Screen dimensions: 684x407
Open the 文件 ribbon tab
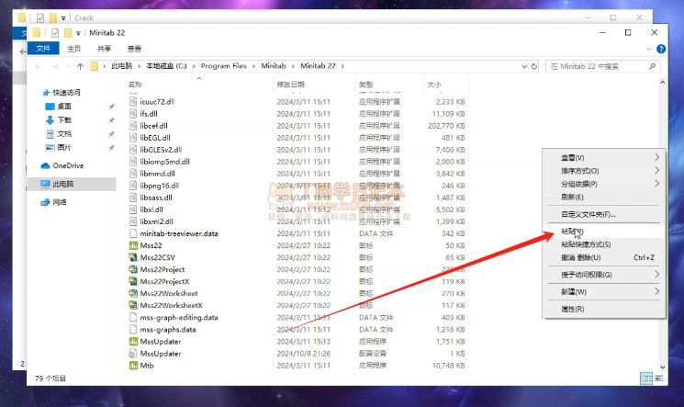pyautogui.click(x=43, y=48)
